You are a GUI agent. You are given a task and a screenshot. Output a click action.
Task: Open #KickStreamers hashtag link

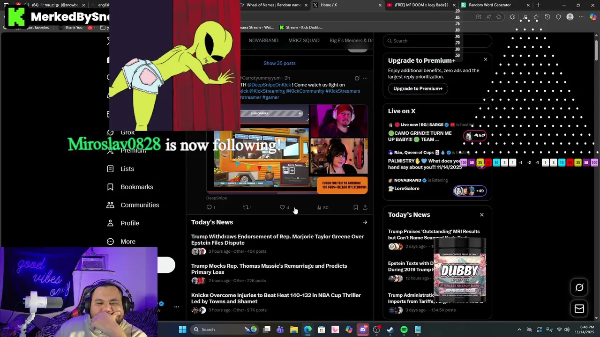(343, 91)
